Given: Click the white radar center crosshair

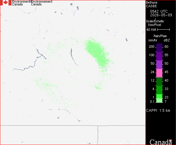Looking at the screenshot, I should coord(73,72).
